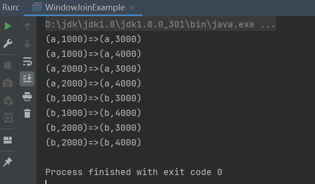Viewport: 315px width, 184px height.
Task: Open run configuration wrench settings
Action: 8,43
